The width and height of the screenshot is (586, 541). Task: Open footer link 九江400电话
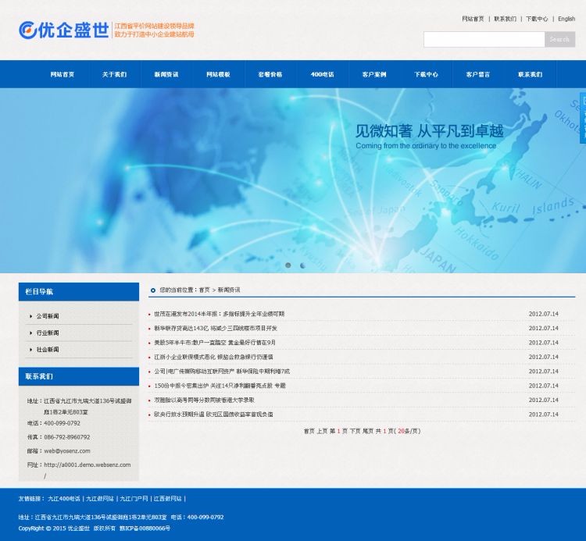[63, 499]
